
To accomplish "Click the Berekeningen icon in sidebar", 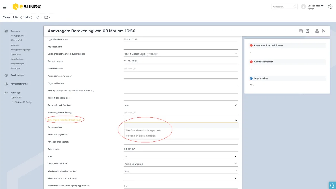I will coord(6,75).
